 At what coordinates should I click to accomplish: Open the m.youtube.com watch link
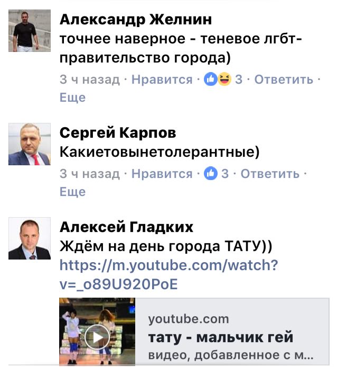click(x=169, y=274)
